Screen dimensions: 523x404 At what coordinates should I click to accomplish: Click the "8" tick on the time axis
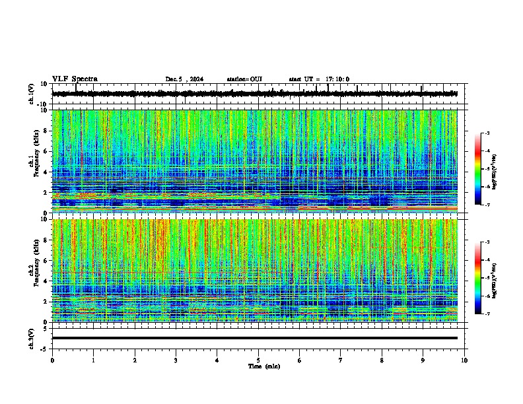click(382, 360)
